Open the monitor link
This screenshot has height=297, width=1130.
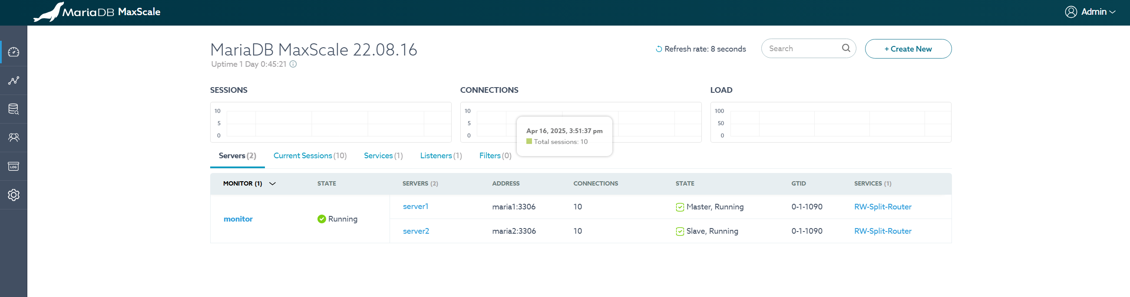[x=238, y=219]
